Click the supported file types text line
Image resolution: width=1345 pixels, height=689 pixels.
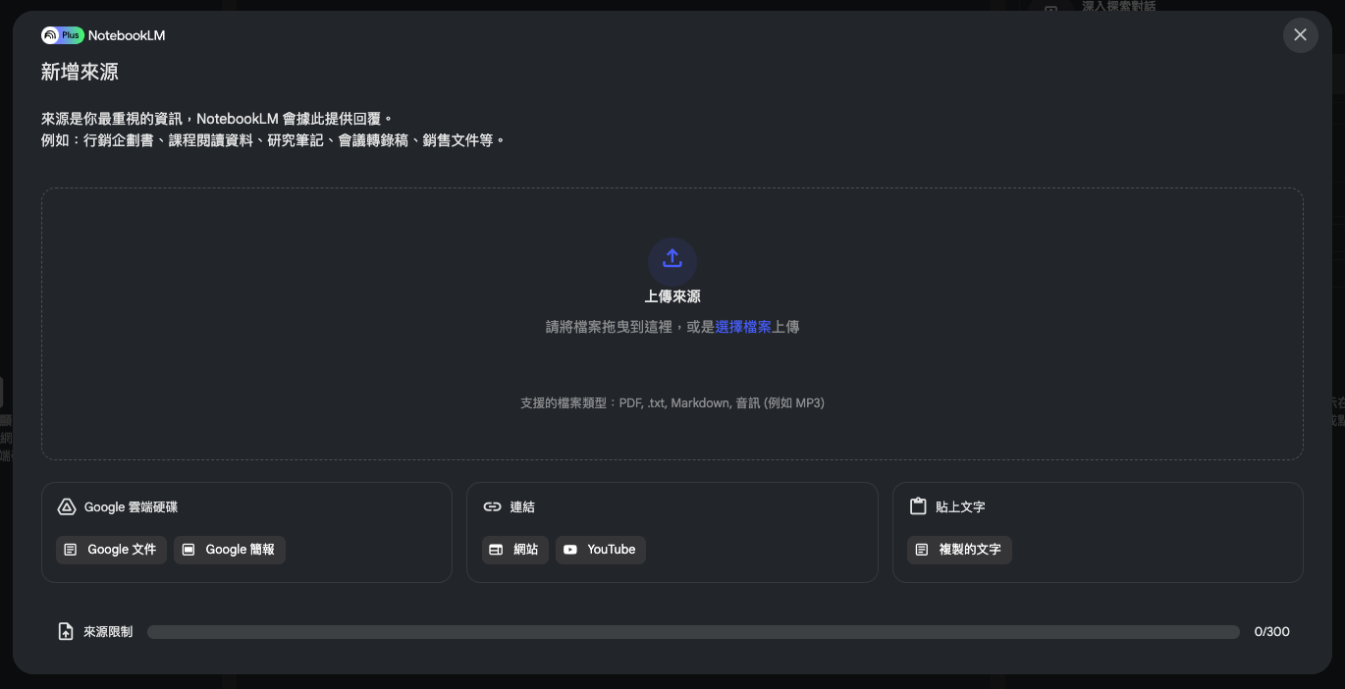[672, 403]
